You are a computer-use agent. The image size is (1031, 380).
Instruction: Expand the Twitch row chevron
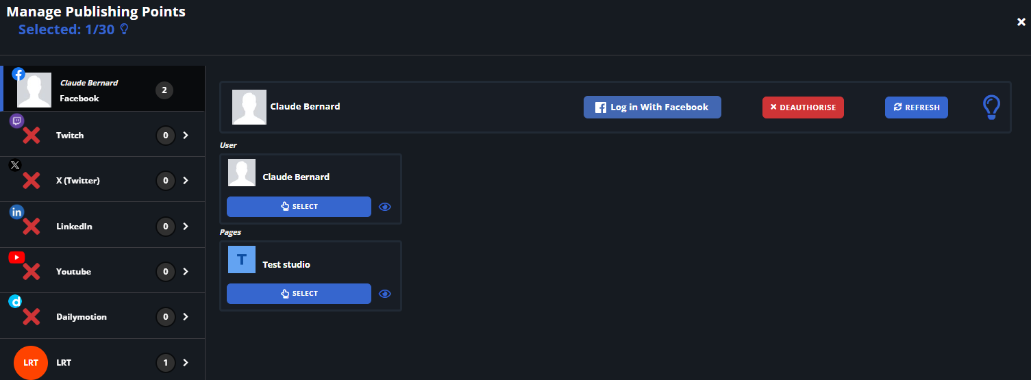pyautogui.click(x=185, y=136)
